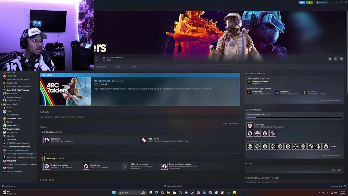Select Grand Theft Auto V Enhanced
This screenshot has width=348, height=196.
coord(19,87)
